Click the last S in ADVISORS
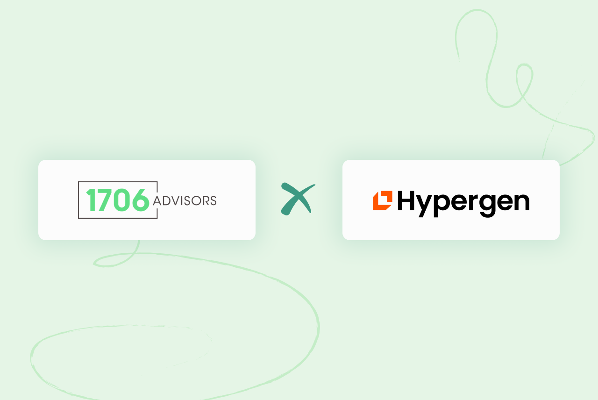The width and height of the screenshot is (598, 400). (x=213, y=200)
